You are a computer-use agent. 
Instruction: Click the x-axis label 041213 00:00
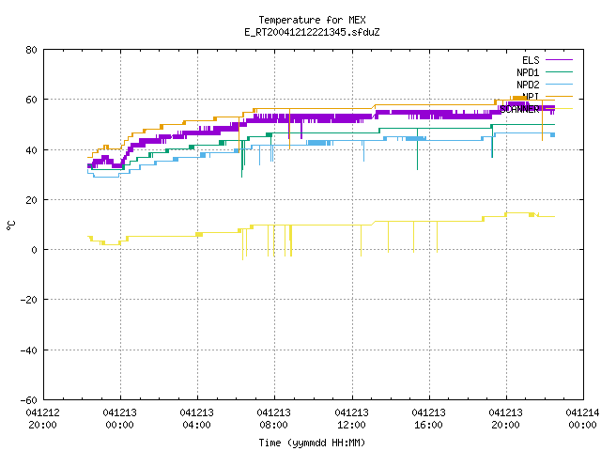tap(120, 419)
